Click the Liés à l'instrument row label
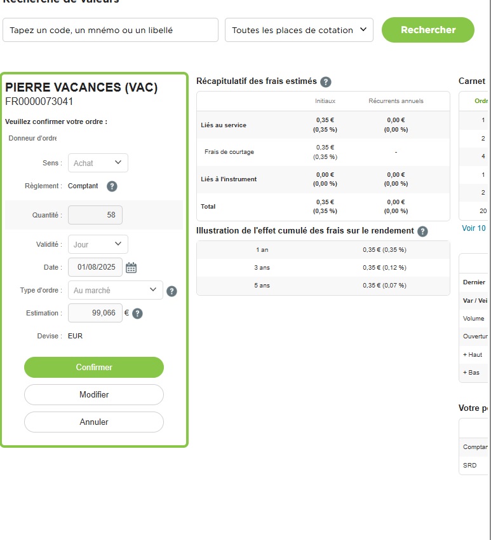Screen dimensions: 491x540 (x=229, y=179)
